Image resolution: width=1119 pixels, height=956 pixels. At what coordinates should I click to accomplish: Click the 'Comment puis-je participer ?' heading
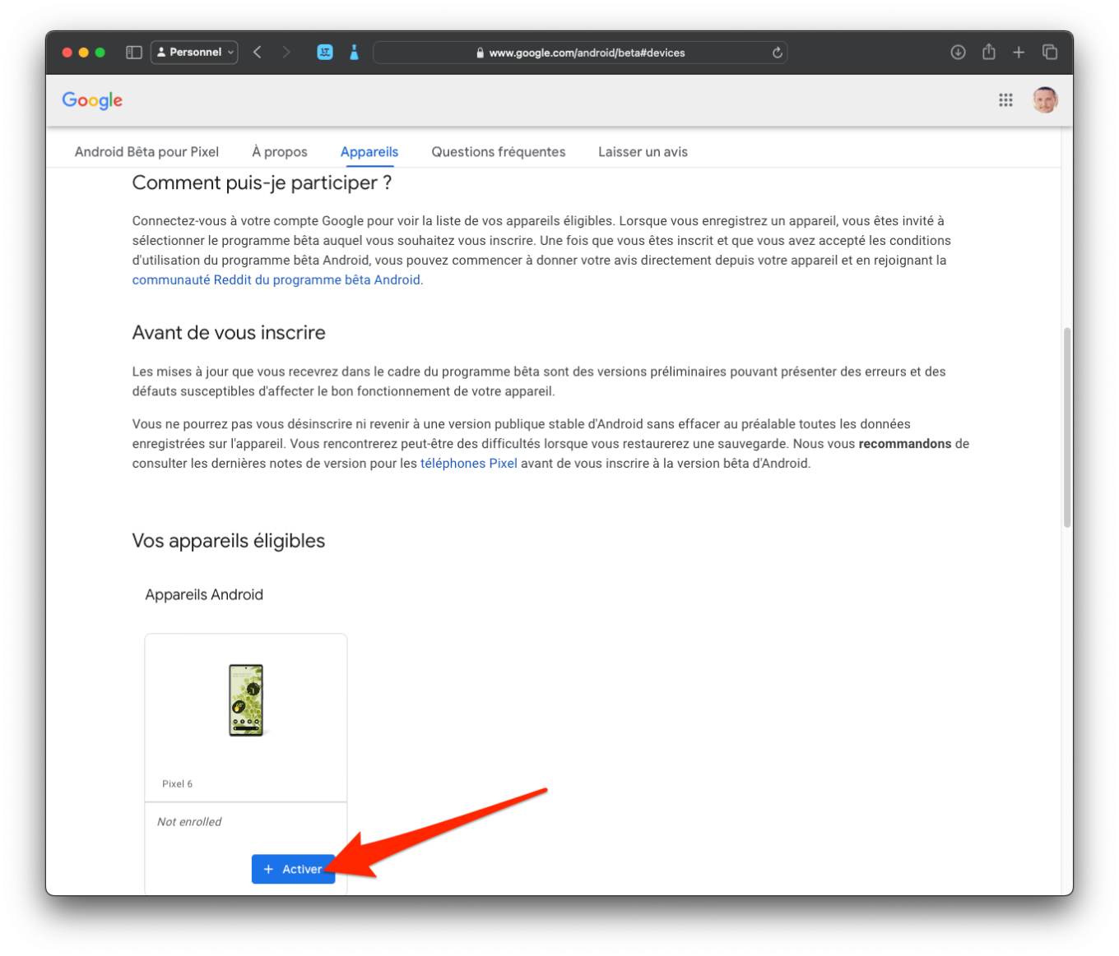(262, 183)
